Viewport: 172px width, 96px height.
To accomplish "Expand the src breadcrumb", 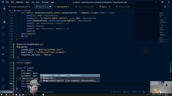I will click(x=10, y=11).
